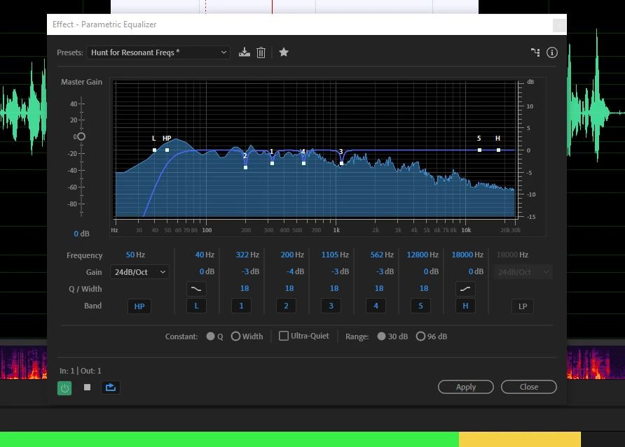The image size is (625, 447).
Task: Mark preset as favorite with star
Action: (284, 52)
